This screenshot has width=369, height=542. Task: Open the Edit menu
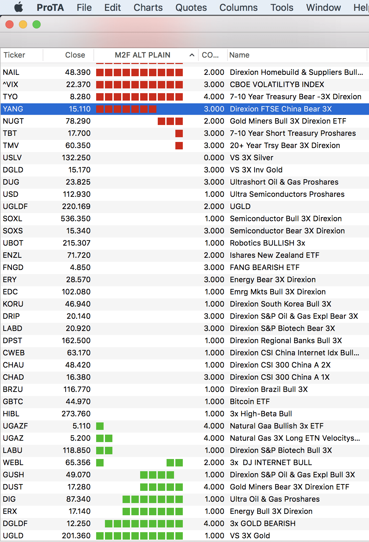(113, 7)
